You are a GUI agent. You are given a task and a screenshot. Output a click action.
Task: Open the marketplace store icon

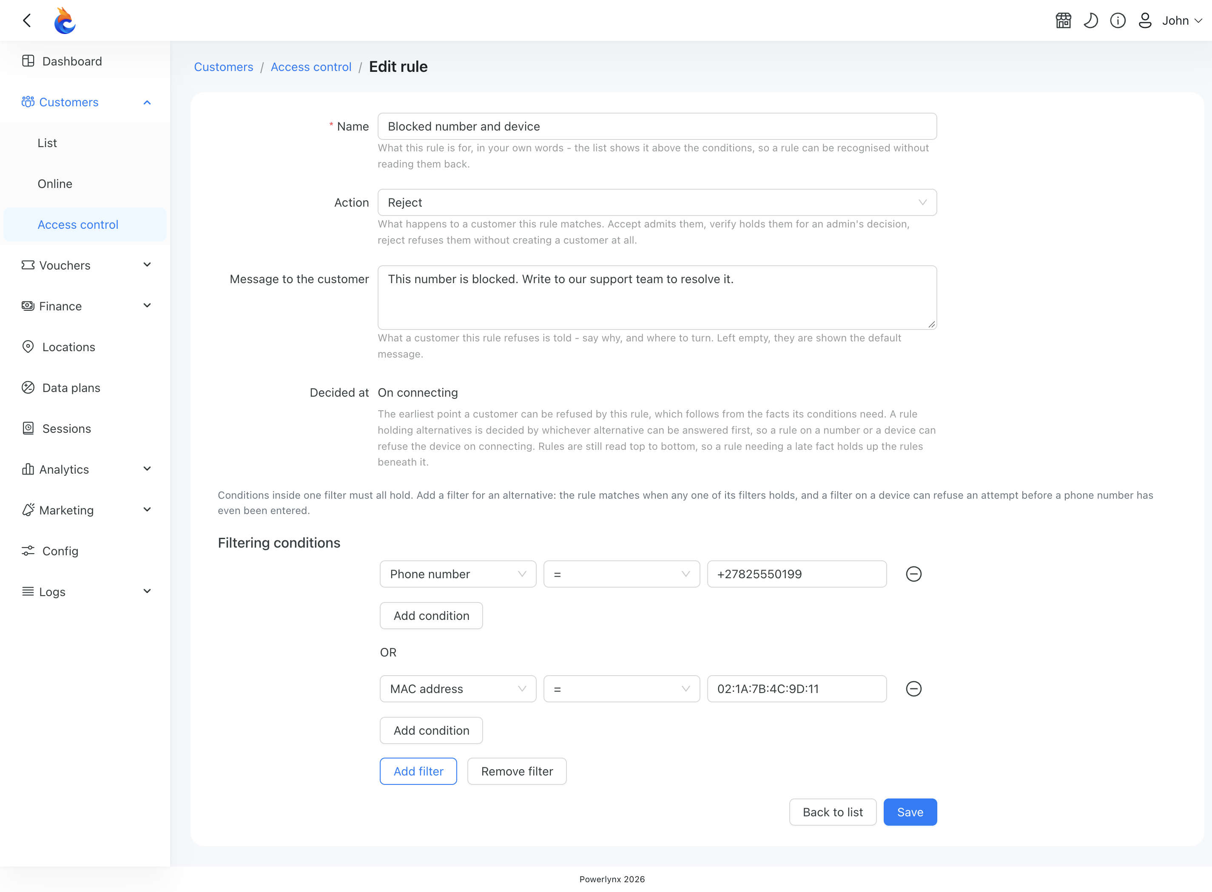point(1063,20)
